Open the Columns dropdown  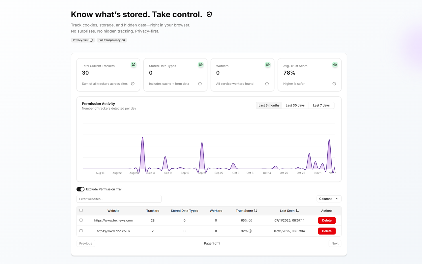point(329,199)
